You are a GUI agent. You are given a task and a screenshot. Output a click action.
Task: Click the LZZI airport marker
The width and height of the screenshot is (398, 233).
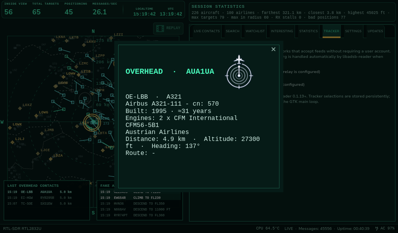click(111, 38)
